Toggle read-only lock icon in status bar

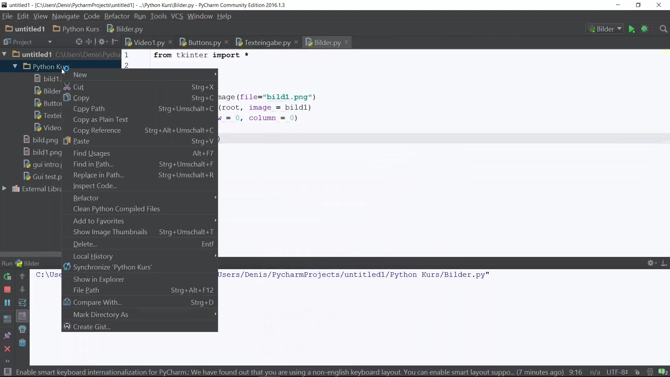[637, 372]
